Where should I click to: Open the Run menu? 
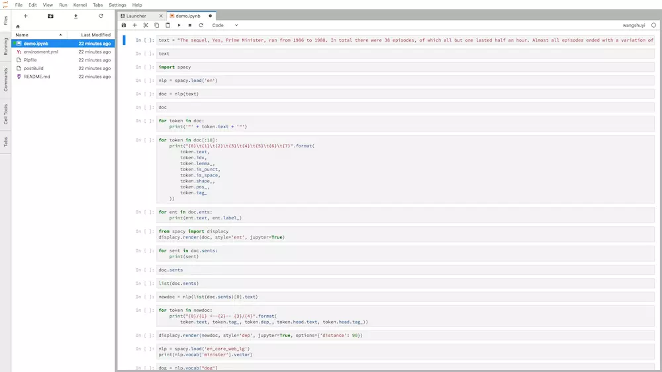[63, 5]
